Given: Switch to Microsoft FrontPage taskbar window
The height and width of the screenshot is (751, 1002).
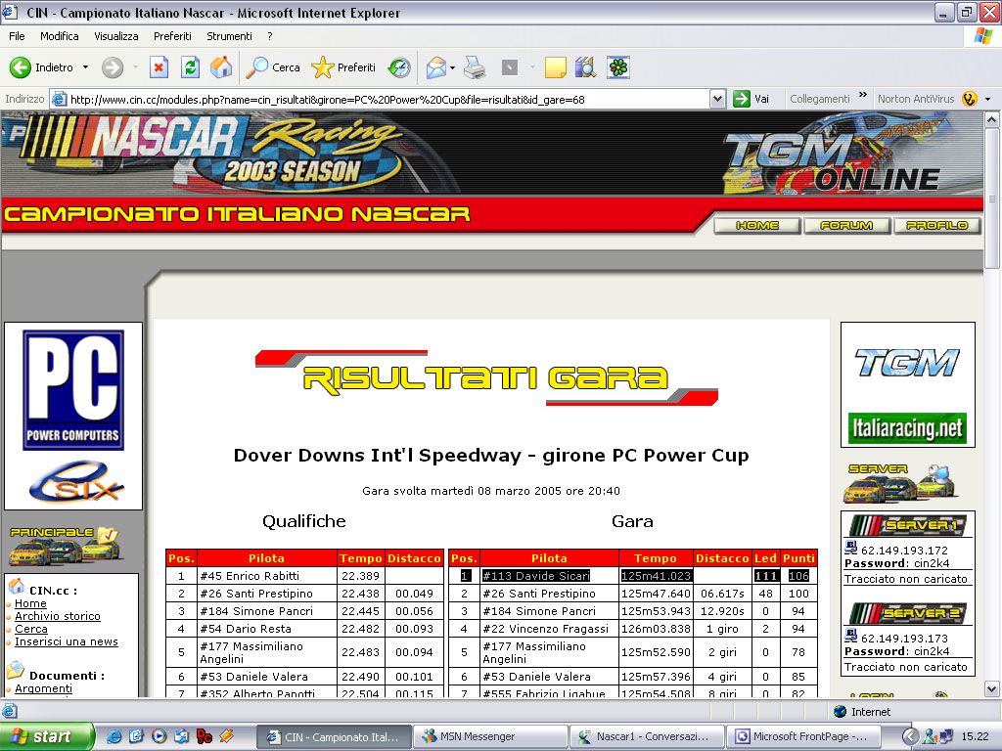Looking at the screenshot, I should (803, 736).
